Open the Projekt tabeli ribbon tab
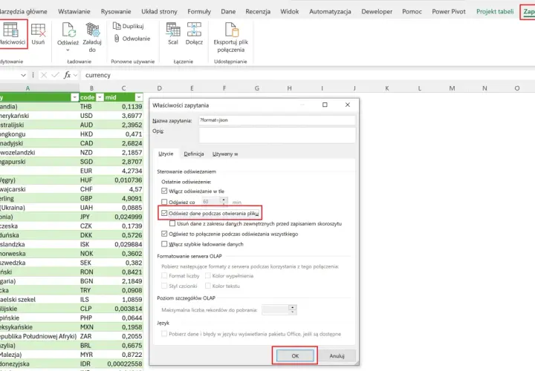The height and width of the screenshot is (371, 535). coord(495,12)
